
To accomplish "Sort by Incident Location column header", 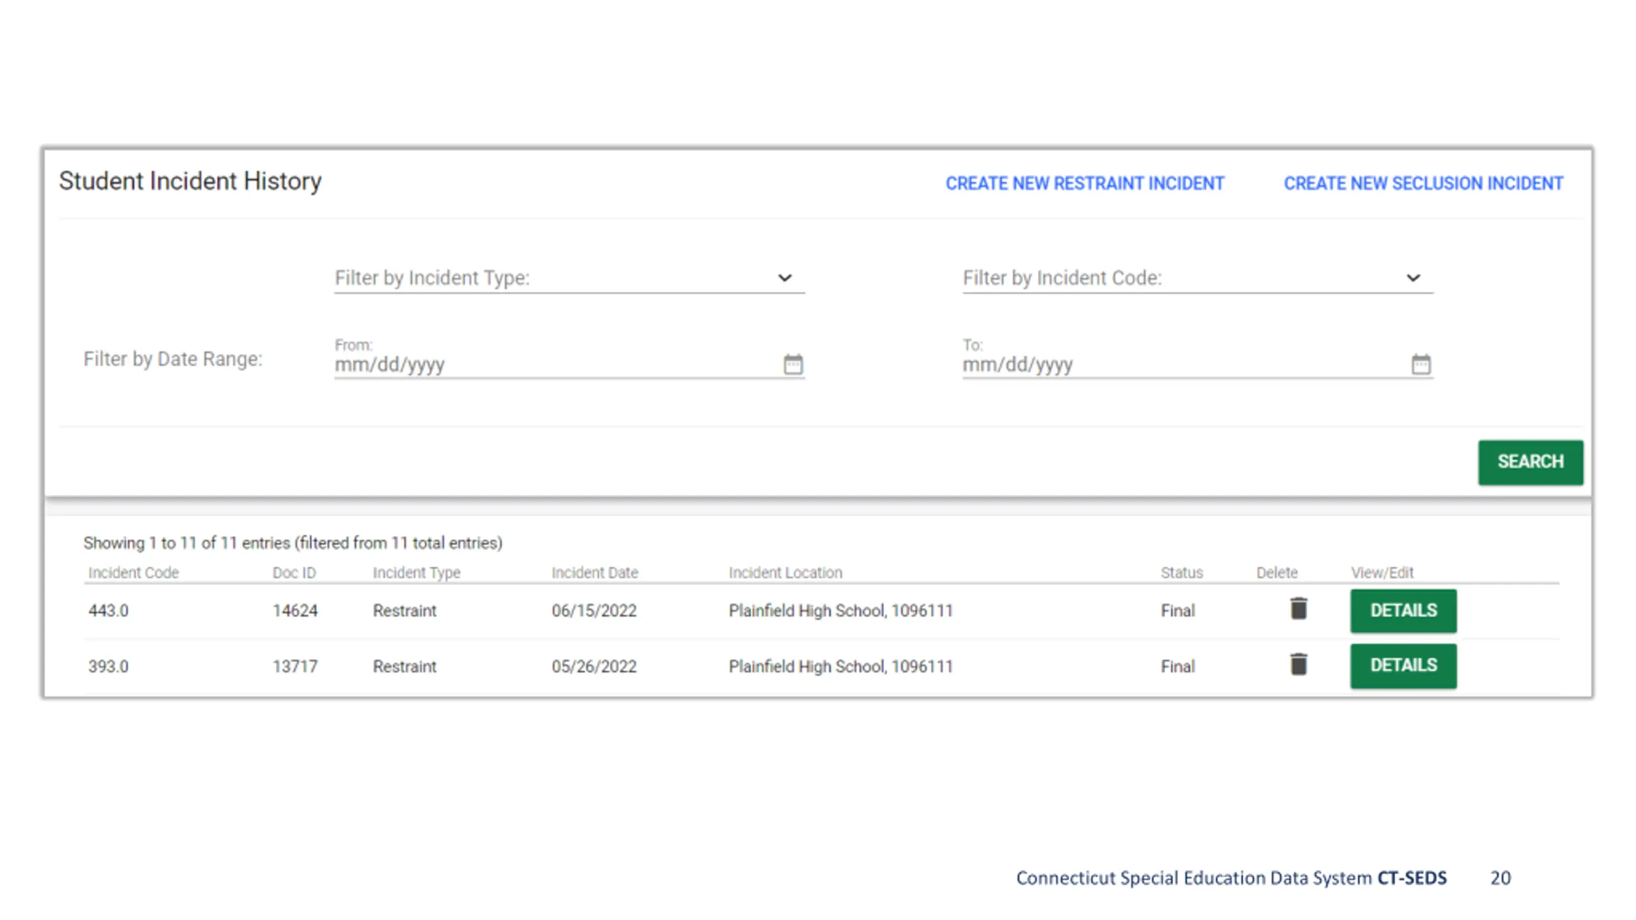I will click(785, 572).
